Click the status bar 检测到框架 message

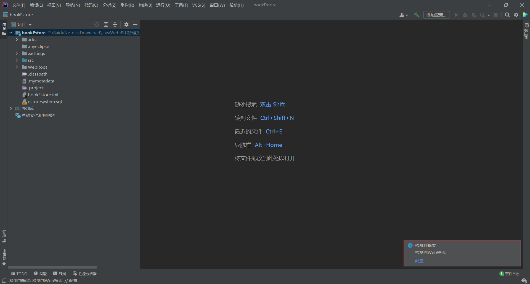[x=43, y=280]
